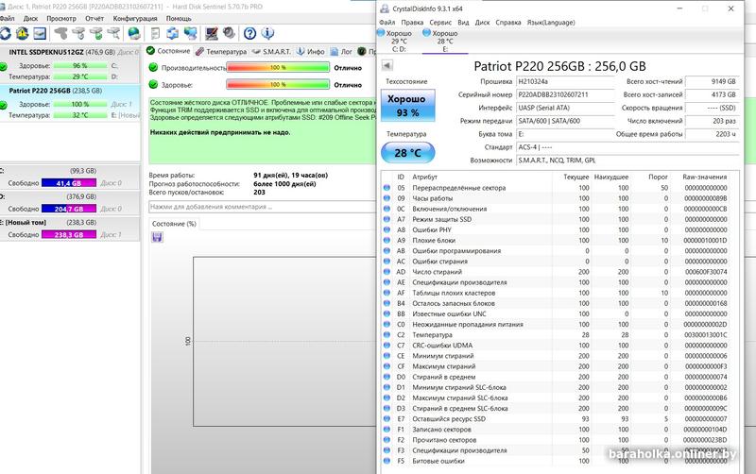Click the comment input field below disk statistics

click(262, 207)
